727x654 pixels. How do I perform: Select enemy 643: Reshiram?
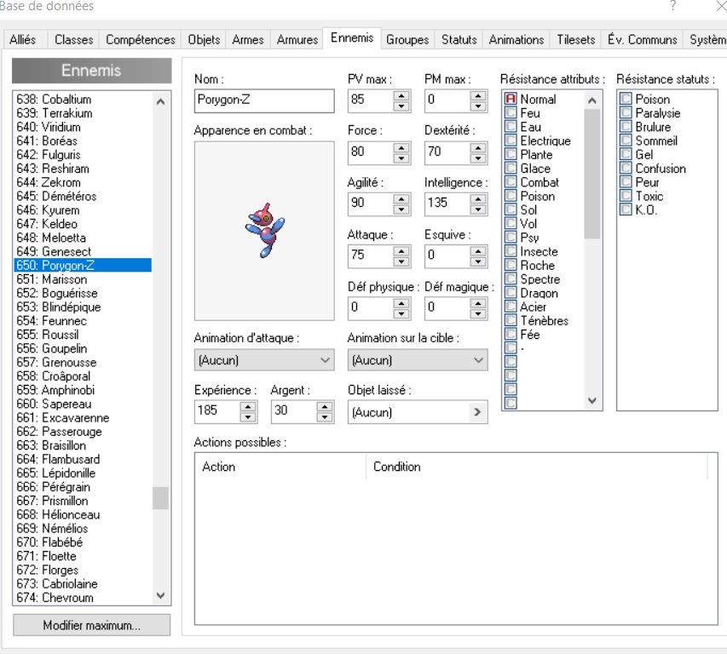(x=83, y=169)
